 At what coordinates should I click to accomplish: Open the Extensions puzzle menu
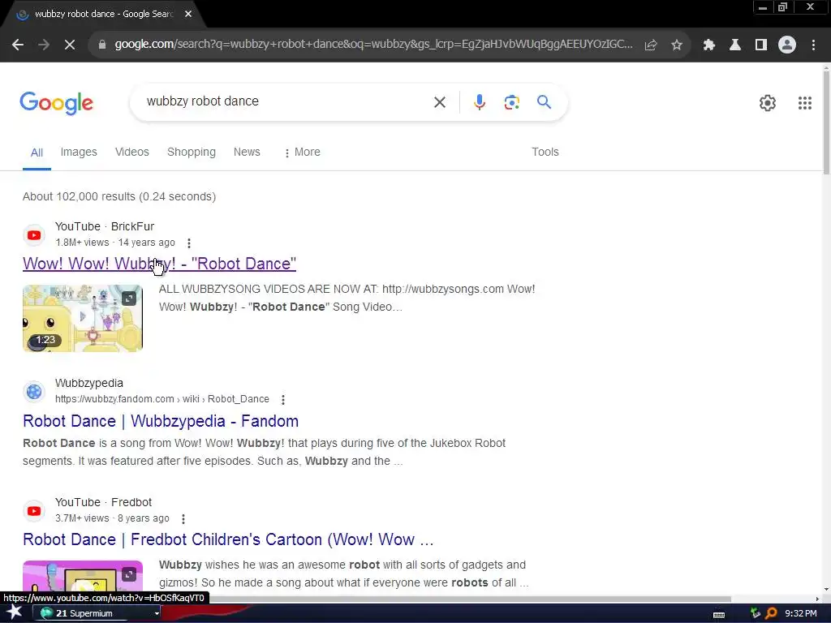709,45
